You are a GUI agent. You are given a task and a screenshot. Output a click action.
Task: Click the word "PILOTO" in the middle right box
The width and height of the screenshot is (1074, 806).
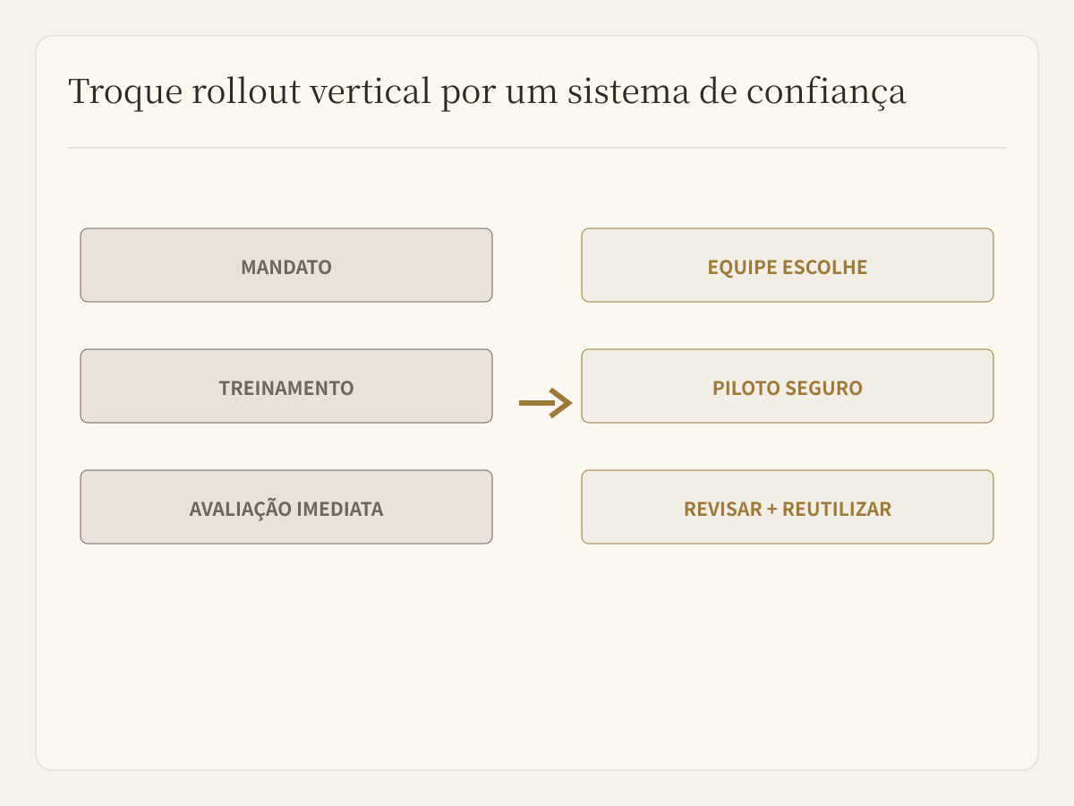(x=746, y=388)
